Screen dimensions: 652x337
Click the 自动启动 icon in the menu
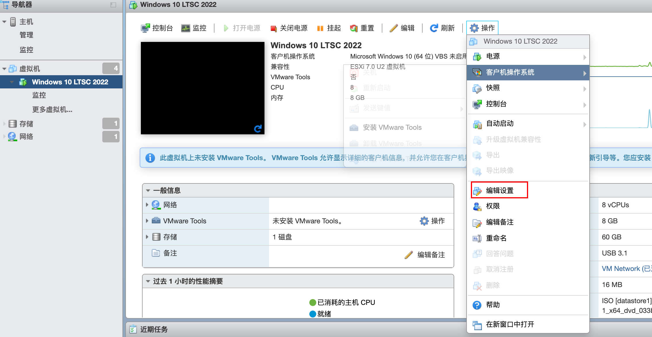477,124
